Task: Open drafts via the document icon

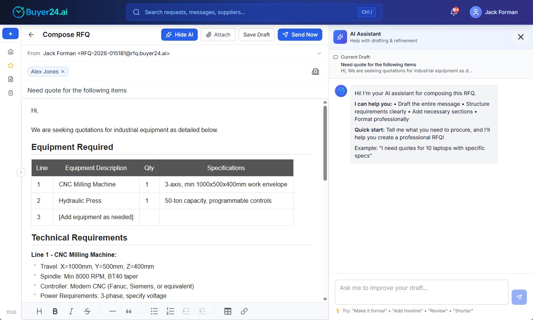Action: click(x=11, y=79)
